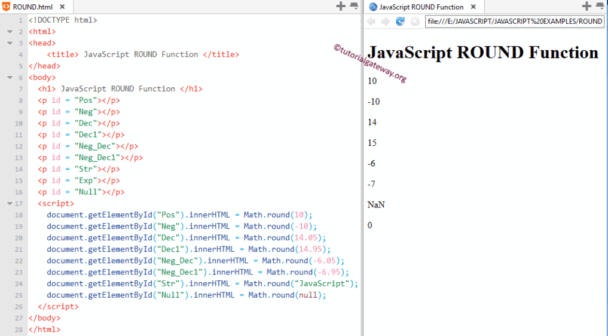The width and height of the screenshot is (608, 336).
Task: Open the editor pane tab list menu
Action: tap(354, 6)
